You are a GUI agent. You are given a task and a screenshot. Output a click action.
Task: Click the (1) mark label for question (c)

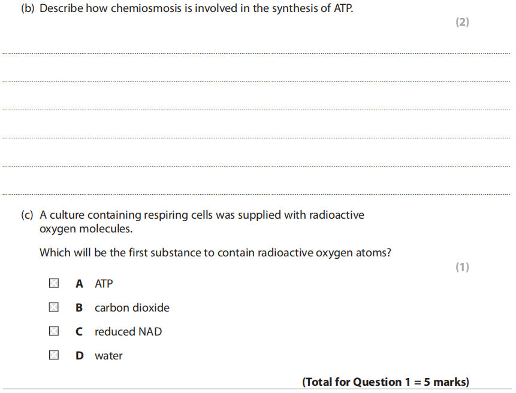462,267
